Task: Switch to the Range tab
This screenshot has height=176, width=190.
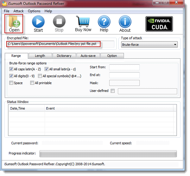Action: [x=16, y=56]
